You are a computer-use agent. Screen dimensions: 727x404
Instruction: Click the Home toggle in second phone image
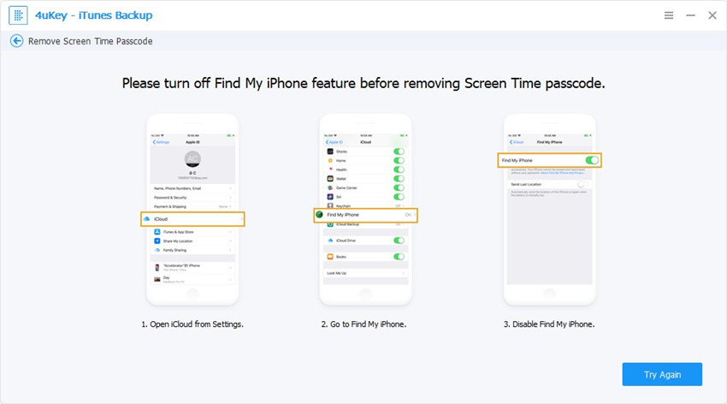pyautogui.click(x=399, y=160)
